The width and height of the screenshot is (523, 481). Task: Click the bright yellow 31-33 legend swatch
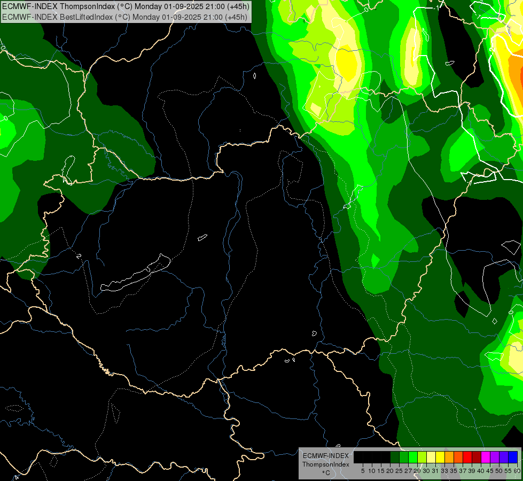tap(440, 457)
